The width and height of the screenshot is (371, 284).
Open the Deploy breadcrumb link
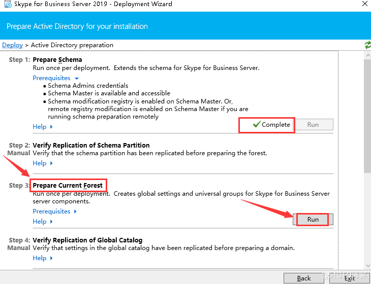tap(13, 45)
